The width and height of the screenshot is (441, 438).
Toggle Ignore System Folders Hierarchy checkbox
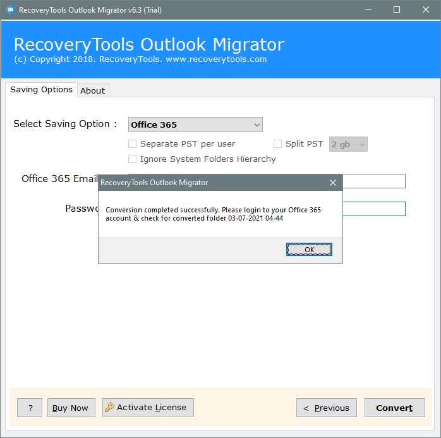click(x=132, y=159)
